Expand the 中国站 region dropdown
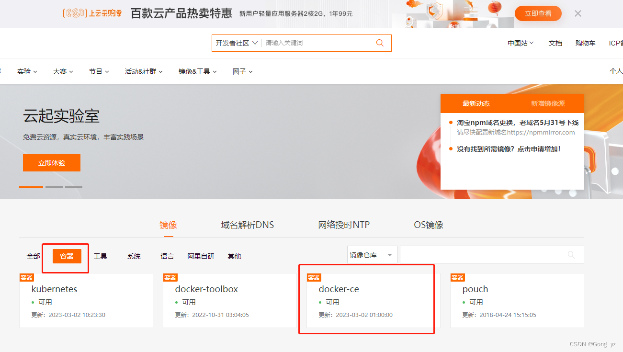Screen dimensions: 623x352 [521, 43]
